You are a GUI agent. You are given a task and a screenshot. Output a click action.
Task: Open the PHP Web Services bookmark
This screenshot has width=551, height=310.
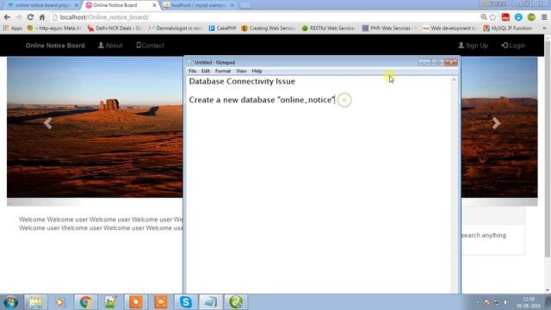[389, 28]
